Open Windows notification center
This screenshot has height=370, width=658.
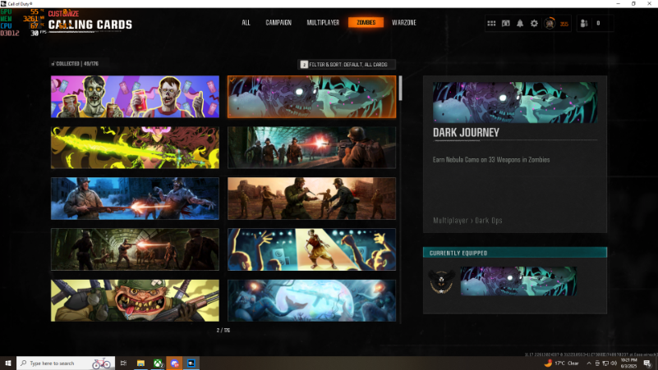647,363
